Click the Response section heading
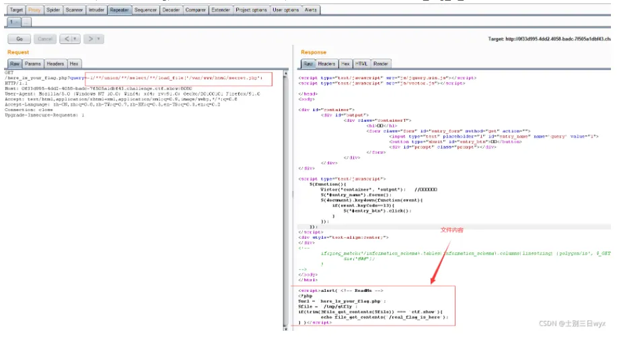The height and width of the screenshot is (341, 617). (314, 52)
